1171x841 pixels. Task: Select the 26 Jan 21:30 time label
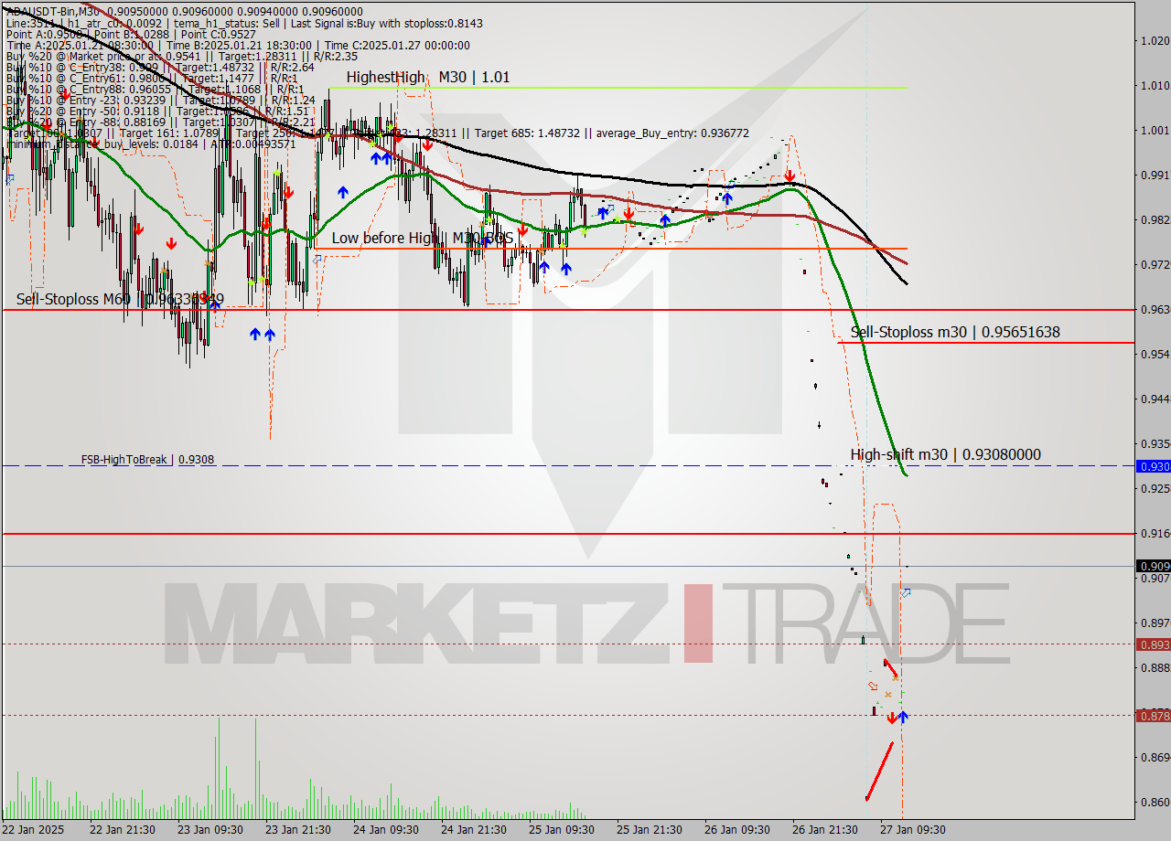825,830
